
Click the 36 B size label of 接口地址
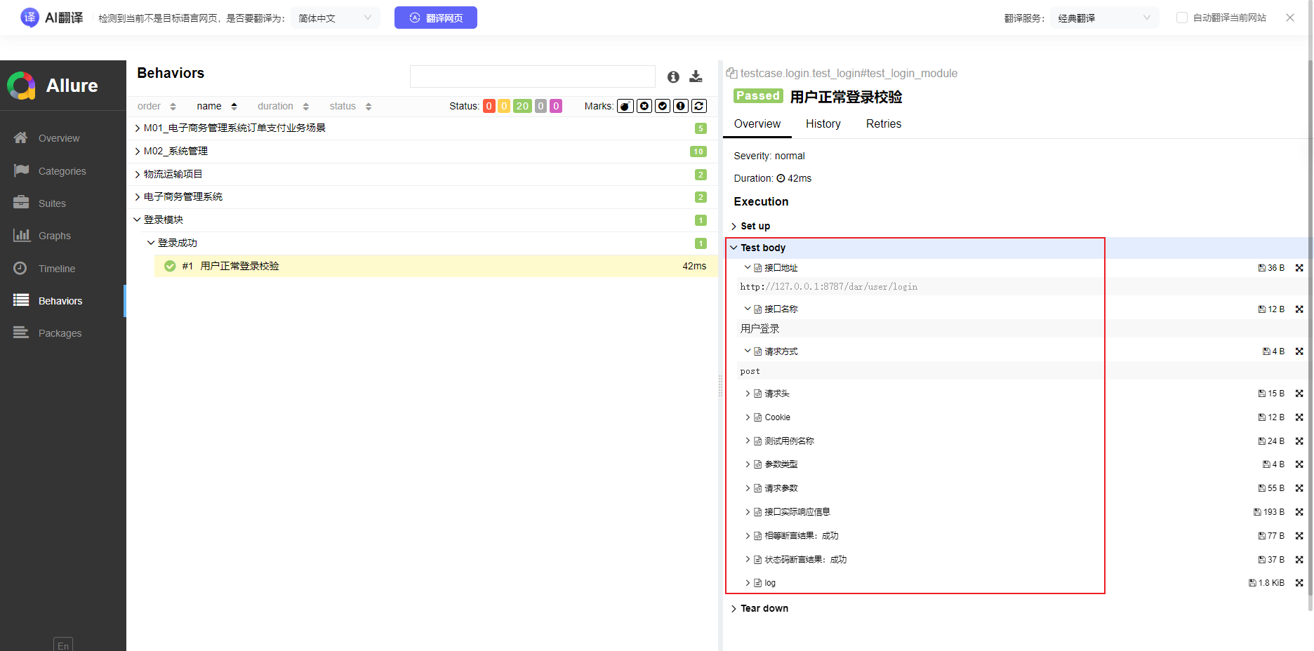(1271, 268)
